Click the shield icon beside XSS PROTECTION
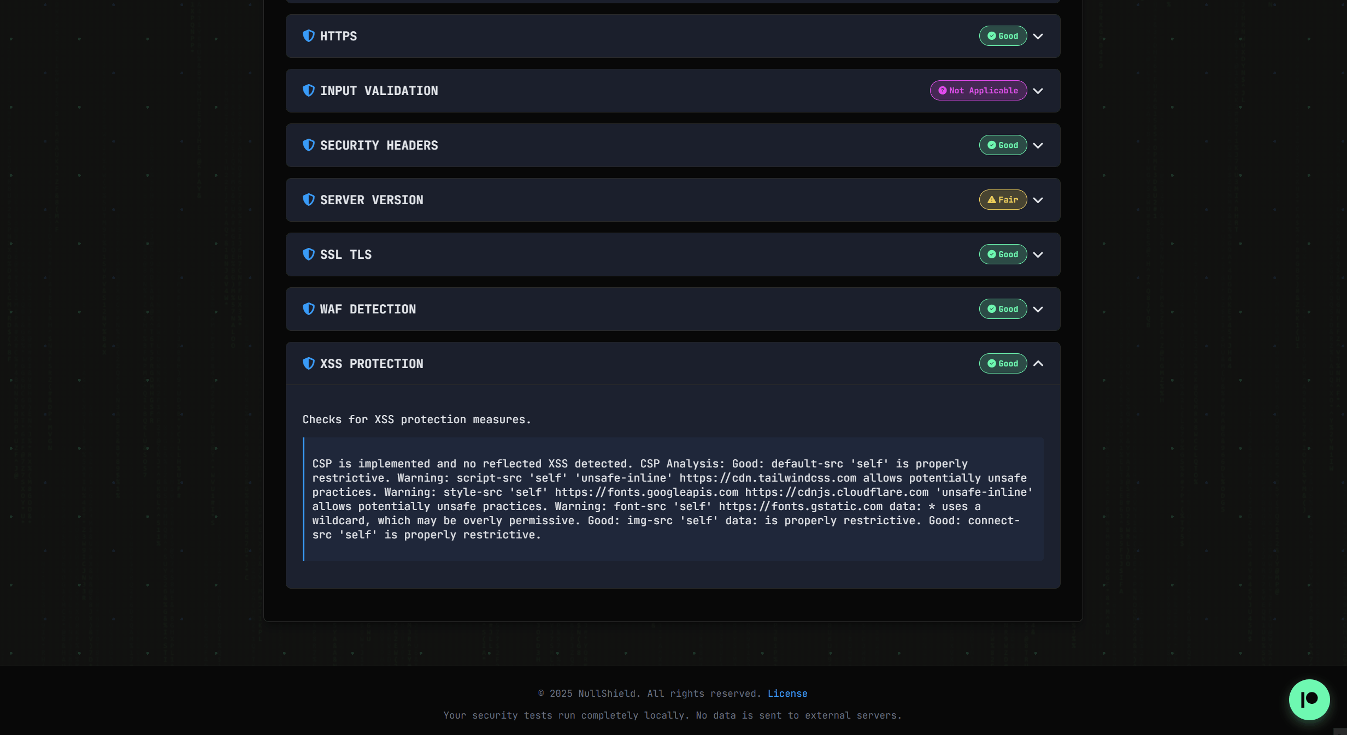1347x735 pixels. (309, 364)
